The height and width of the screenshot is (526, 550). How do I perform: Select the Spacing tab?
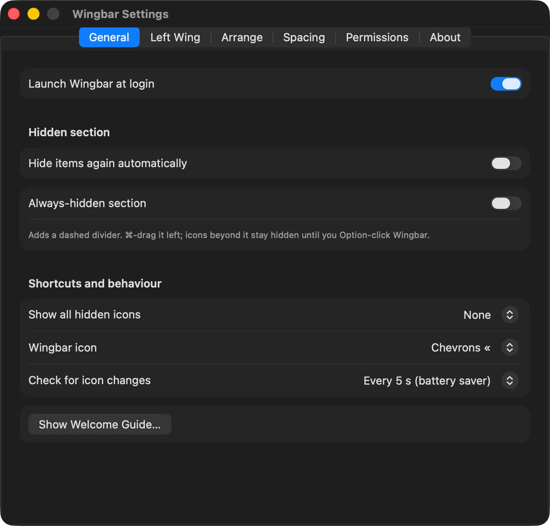304,37
